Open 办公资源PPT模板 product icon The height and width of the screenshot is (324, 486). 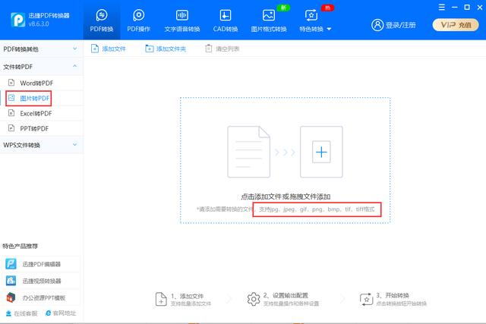(x=11, y=297)
